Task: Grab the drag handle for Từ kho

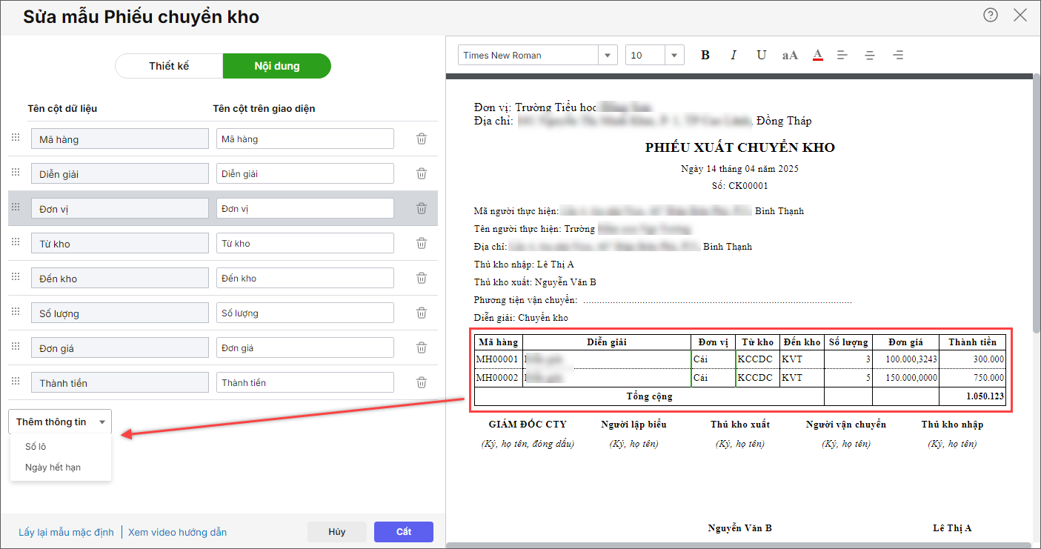Action: coord(16,243)
